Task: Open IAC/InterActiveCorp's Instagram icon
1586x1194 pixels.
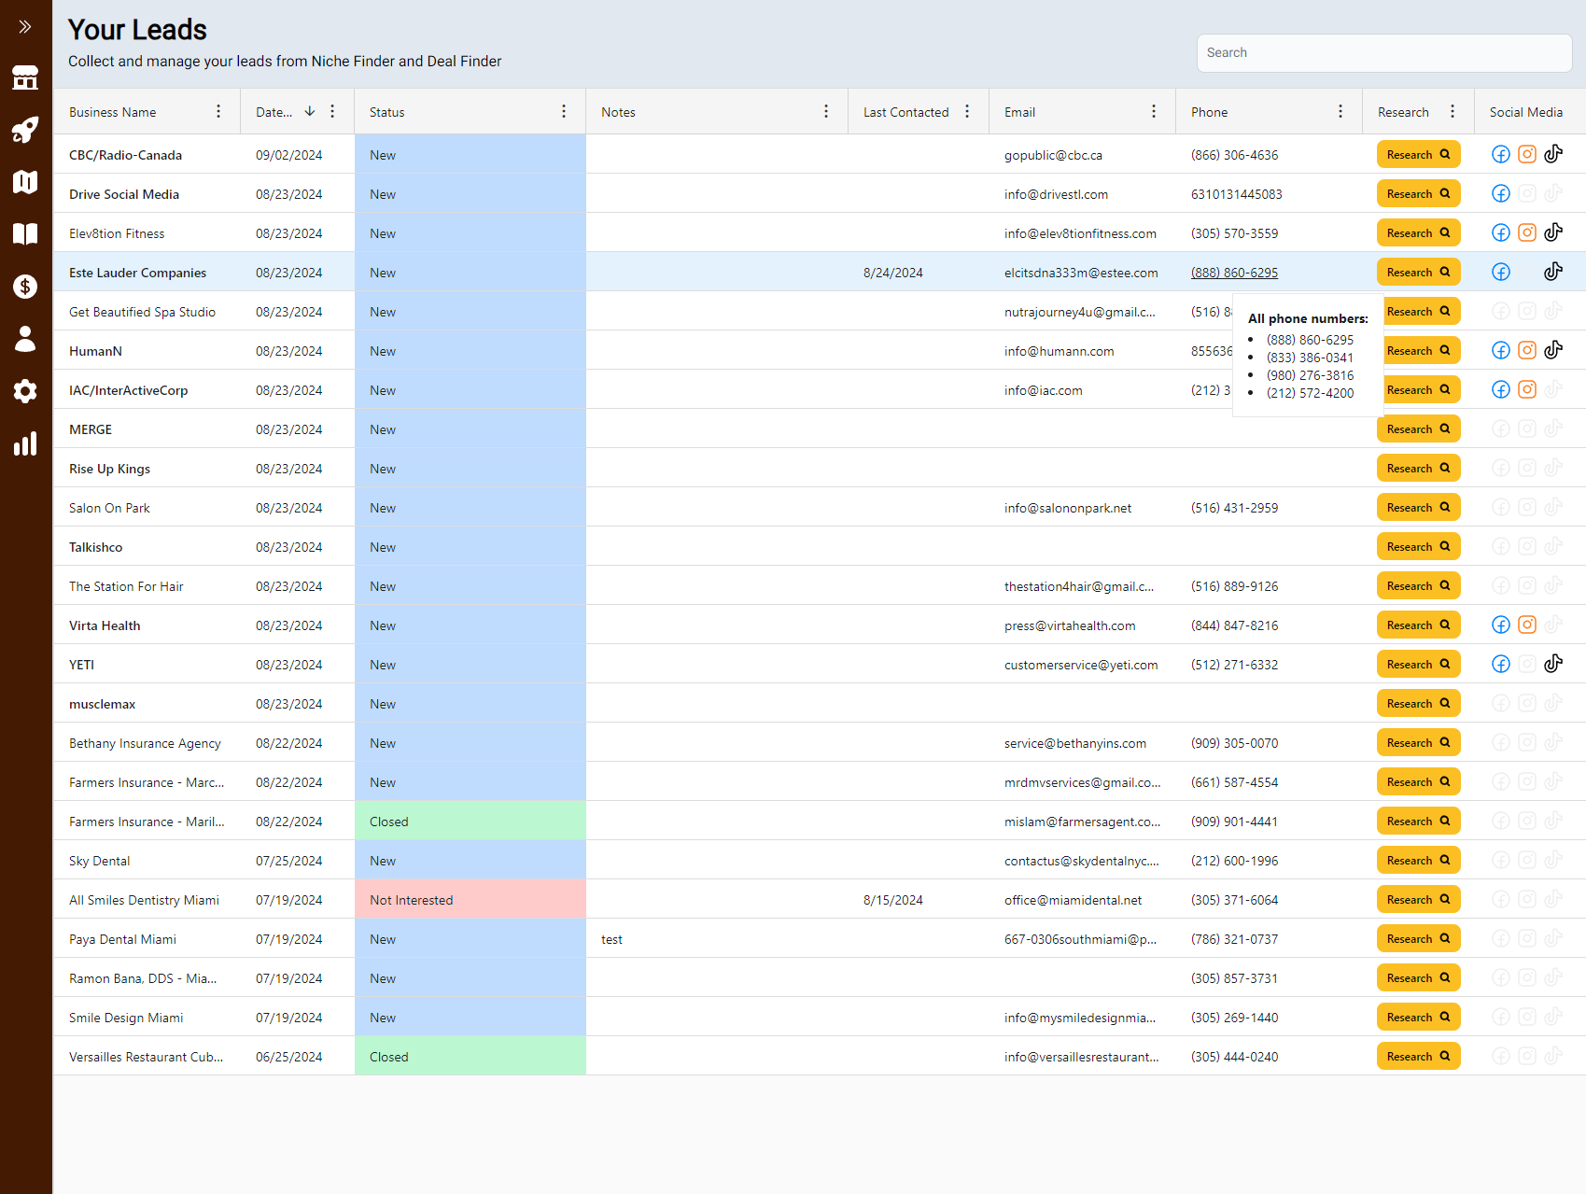Action: click(x=1527, y=389)
